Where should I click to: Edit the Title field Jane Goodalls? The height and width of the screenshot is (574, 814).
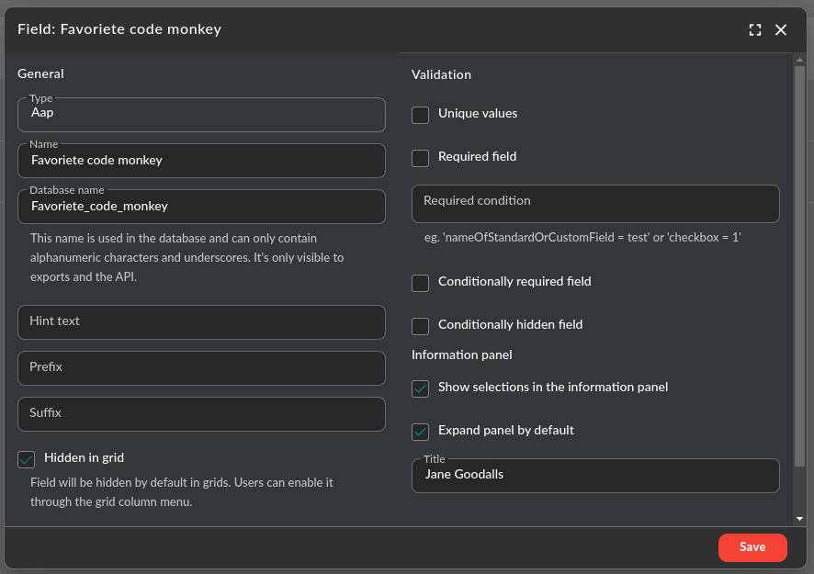(x=594, y=476)
